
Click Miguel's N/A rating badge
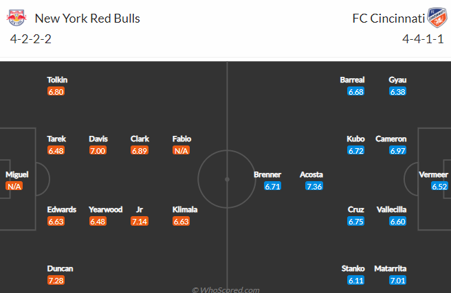[x=14, y=186]
